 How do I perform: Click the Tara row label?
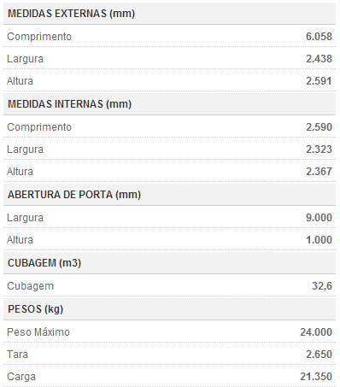pos(17,355)
